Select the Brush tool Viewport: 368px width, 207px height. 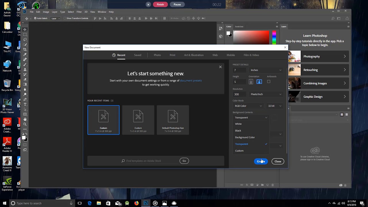tap(25, 64)
